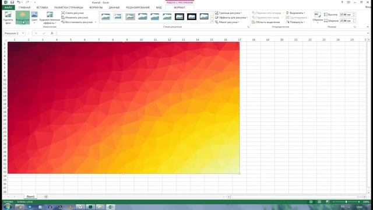
Task: Click the Name Box showing Рисунок 2
Action: 12,33
